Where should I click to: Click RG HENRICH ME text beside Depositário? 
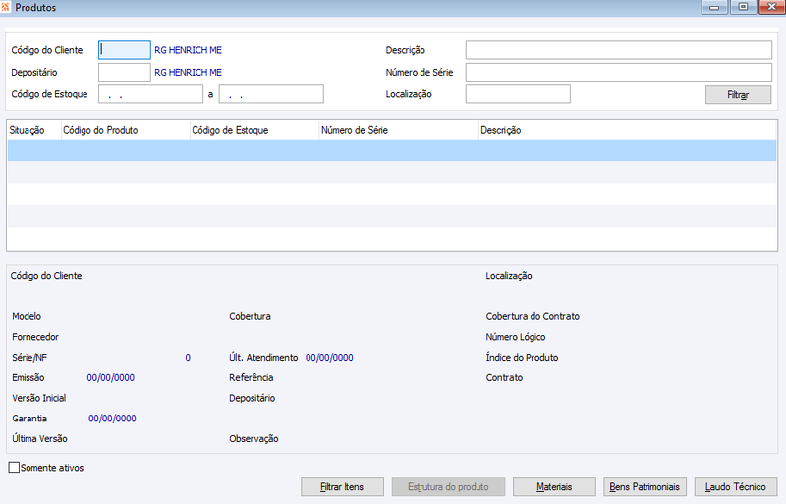click(188, 73)
